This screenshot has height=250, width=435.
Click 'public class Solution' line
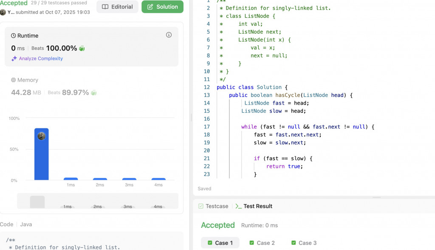(252, 87)
